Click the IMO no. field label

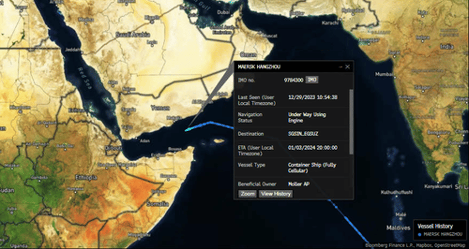coord(247,80)
